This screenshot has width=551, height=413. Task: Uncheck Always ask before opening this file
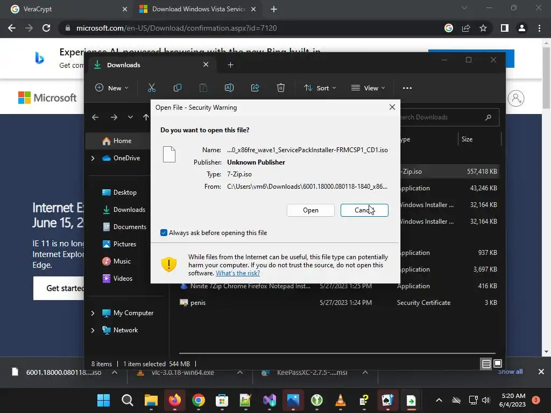click(x=164, y=232)
